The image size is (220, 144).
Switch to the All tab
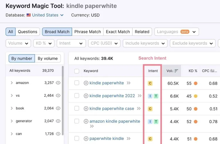coord(11,32)
